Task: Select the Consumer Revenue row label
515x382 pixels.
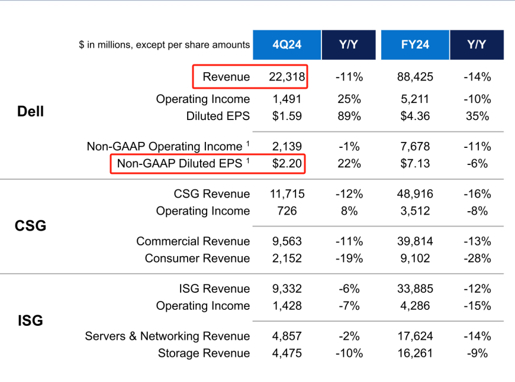Action: tap(197, 258)
